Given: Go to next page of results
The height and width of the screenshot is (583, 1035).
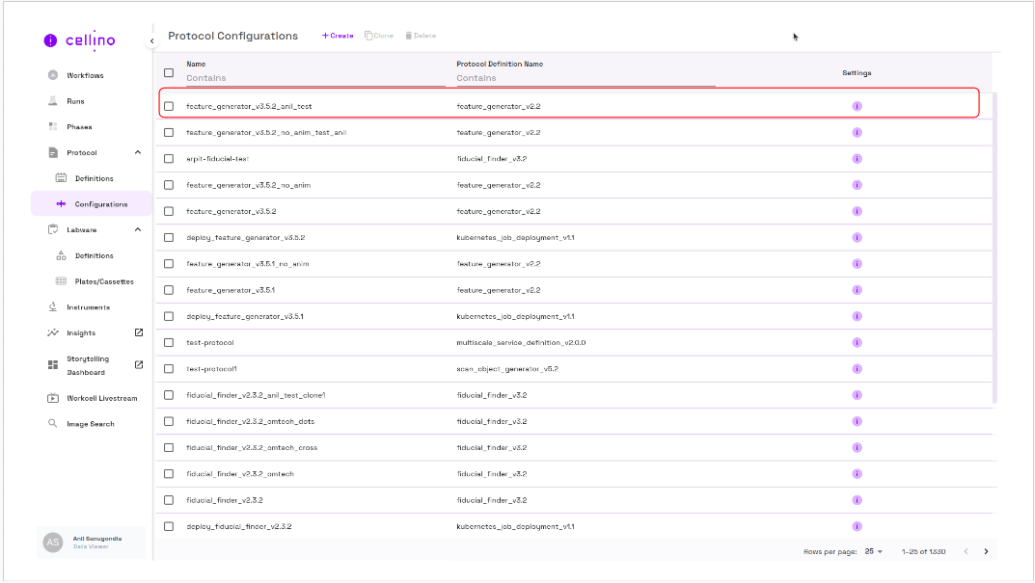Looking at the screenshot, I should [986, 551].
